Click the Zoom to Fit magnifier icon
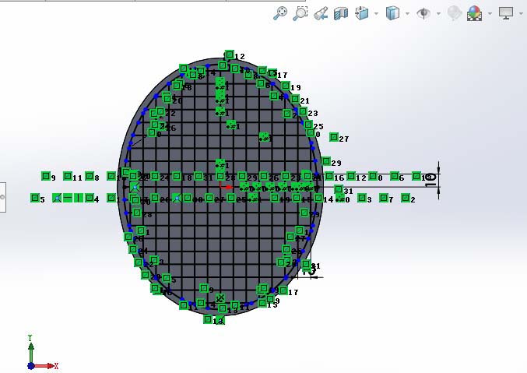Screen dimensions: 527x373 [x=279, y=13]
